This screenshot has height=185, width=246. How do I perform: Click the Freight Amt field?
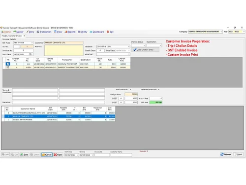click(131, 94)
